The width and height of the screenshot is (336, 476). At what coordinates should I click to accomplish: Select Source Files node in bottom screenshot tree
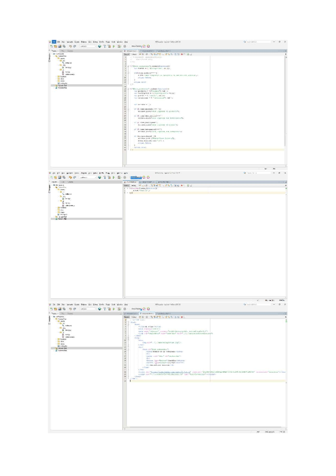(x=62, y=319)
